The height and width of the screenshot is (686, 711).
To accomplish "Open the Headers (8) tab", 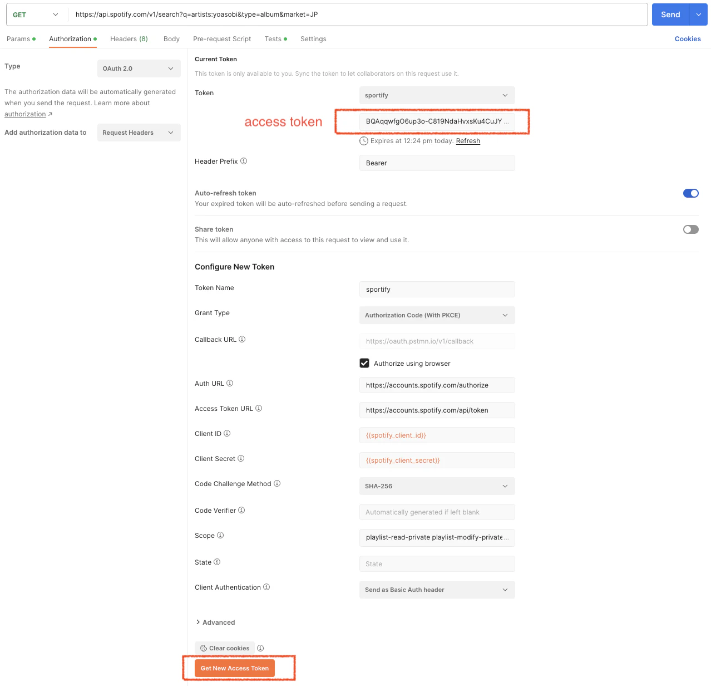I will [x=129, y=39].
